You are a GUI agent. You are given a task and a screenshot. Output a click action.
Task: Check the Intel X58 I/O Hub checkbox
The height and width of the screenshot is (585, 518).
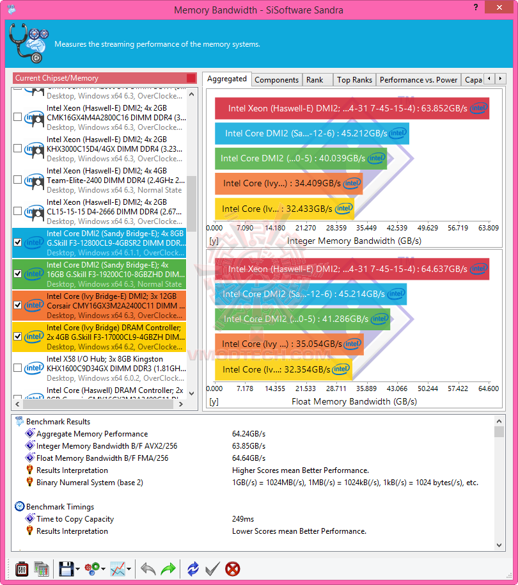pyautogui.click(x=17, y=367)
